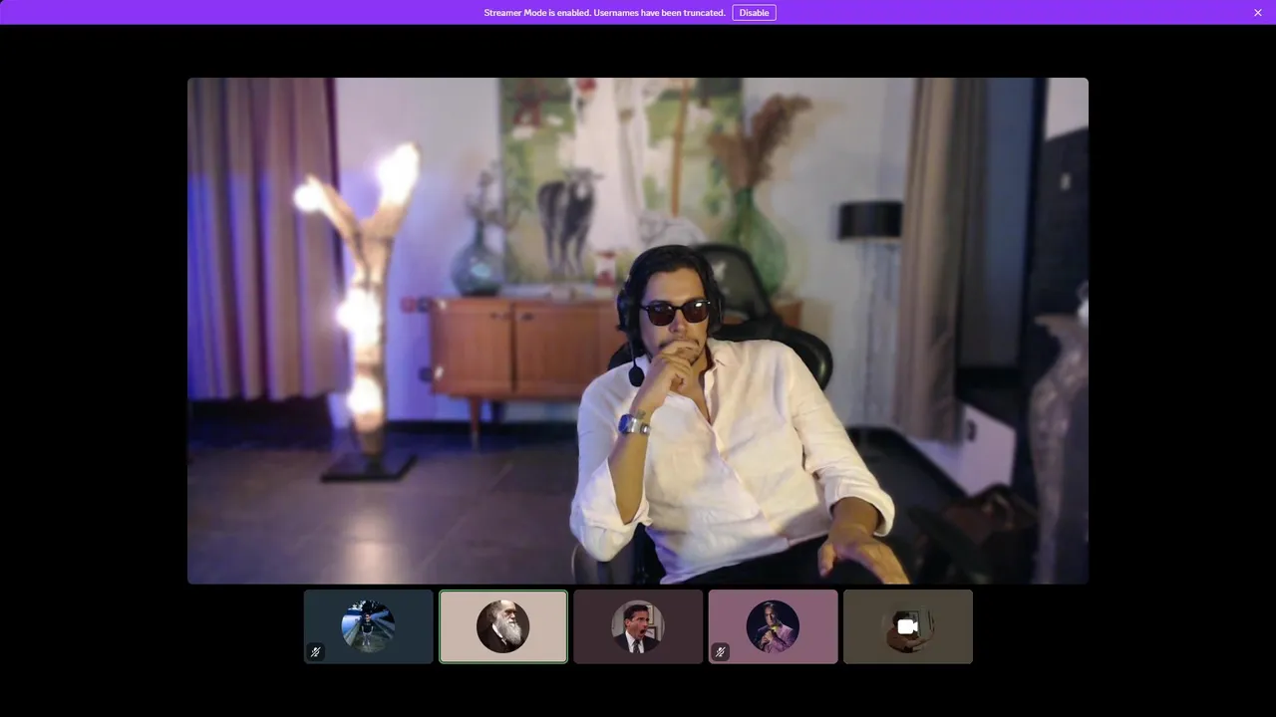
Task: Select the participant tile with outdoor photo avatar
Action: [369, 626]
